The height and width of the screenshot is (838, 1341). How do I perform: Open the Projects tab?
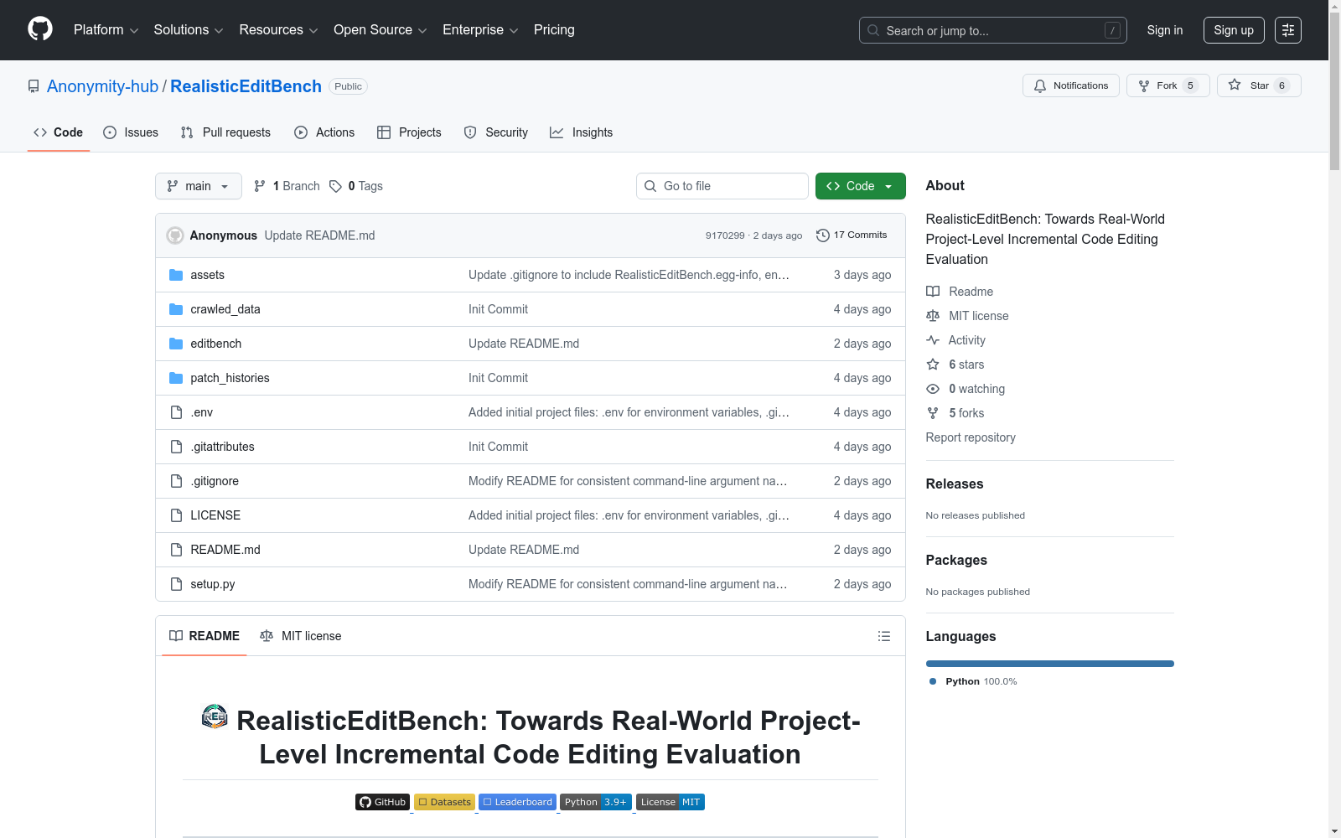click(x=409, y=132)
